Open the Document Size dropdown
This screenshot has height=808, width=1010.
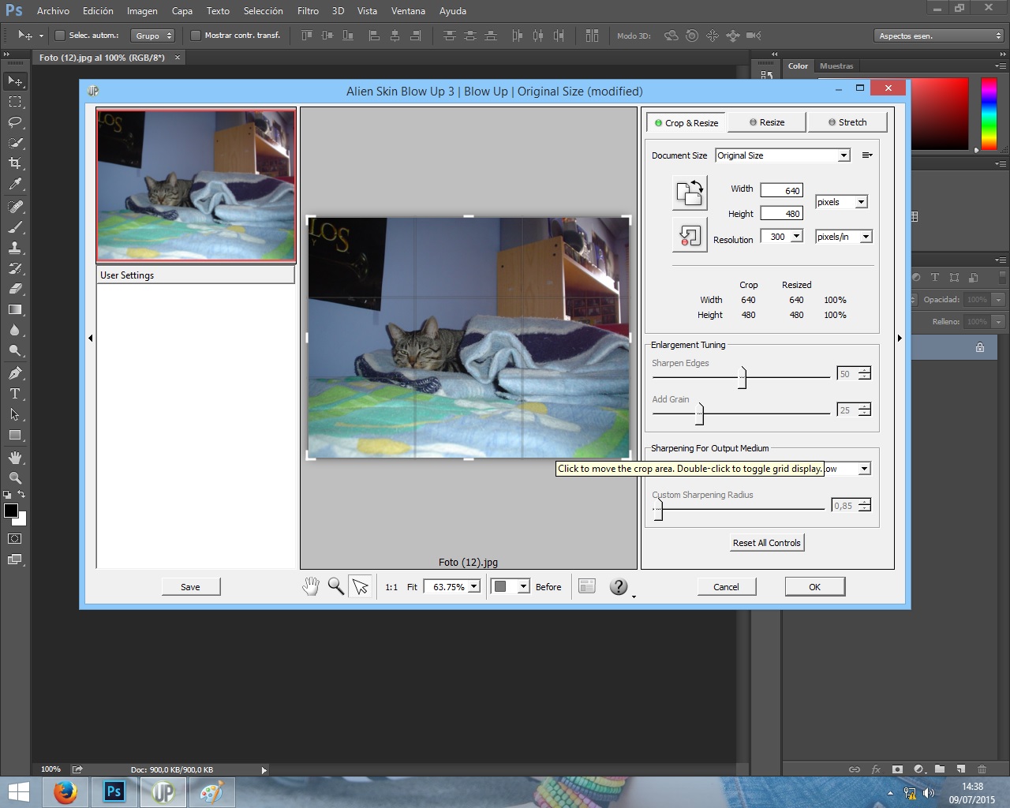[x=783, y=155]
